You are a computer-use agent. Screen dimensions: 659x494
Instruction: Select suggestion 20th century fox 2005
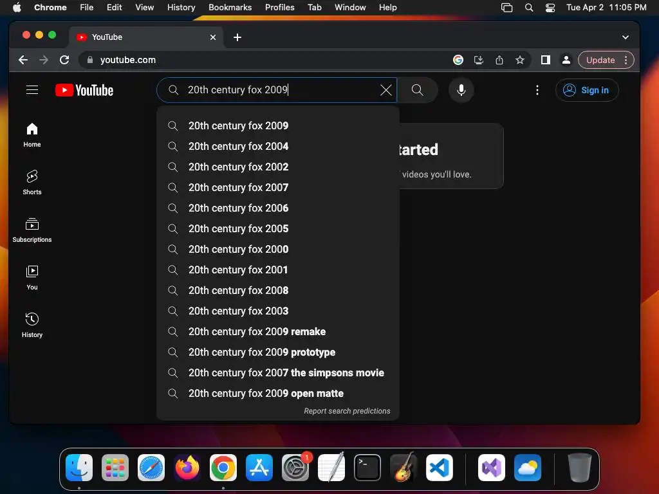(x=277, y=228)
